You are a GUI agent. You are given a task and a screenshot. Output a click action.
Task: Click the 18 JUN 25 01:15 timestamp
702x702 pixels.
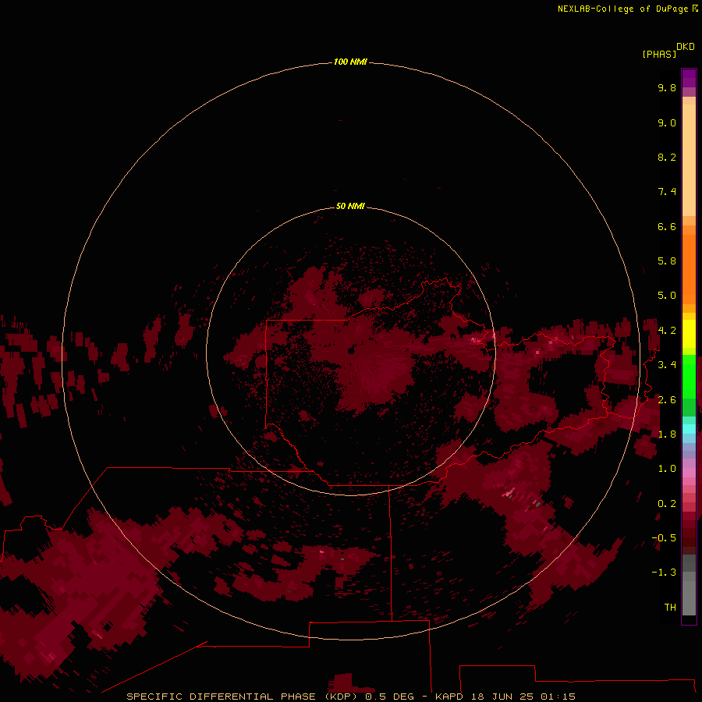[x=522, y=697]
